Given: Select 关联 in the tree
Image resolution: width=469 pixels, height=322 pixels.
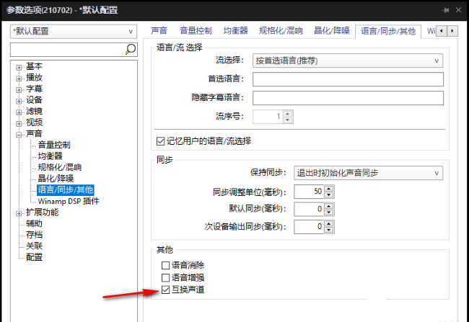Looking at the screenshot, I should (34, 246).
